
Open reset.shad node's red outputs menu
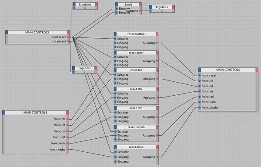157,147
